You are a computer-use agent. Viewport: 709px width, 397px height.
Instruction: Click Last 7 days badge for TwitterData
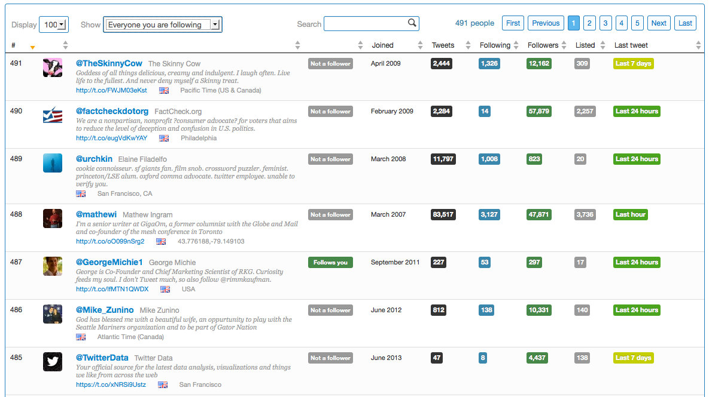coord(633,358)
